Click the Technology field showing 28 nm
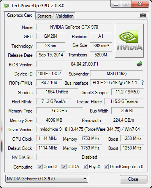The width and height of the screenshot is (152, 188). click(x=51, y=46)
